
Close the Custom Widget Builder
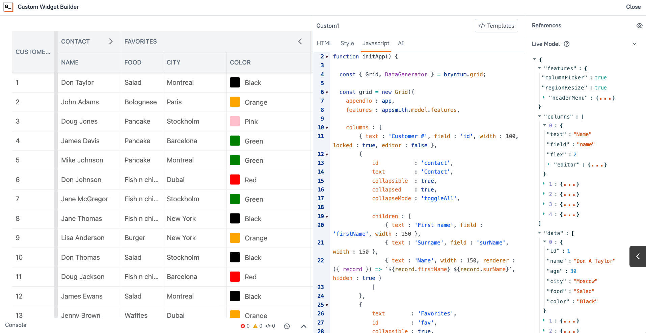tap(633, 7)
